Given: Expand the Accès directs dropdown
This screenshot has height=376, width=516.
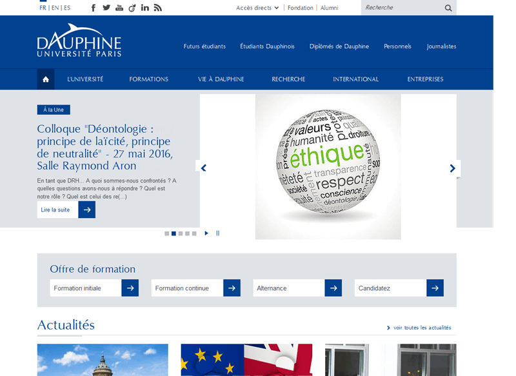Looking at the screenshot, I should [257, 8].
